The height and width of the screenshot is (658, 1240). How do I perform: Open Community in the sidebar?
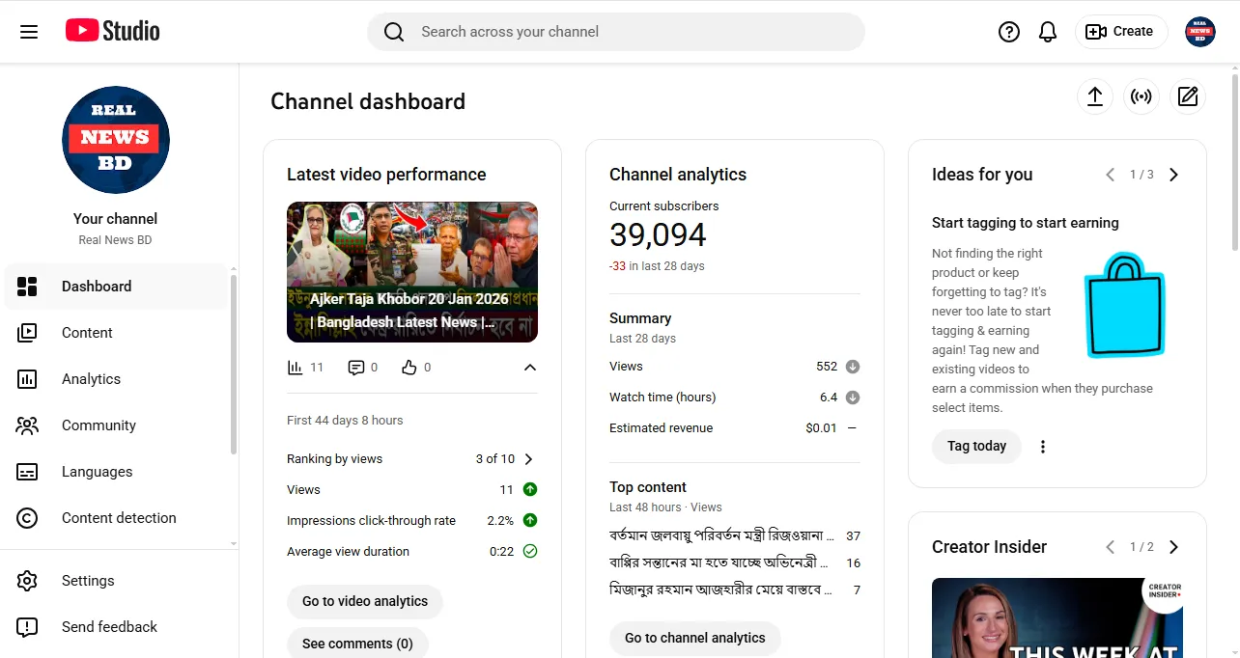pyautogui.click(x=116, y=425)
